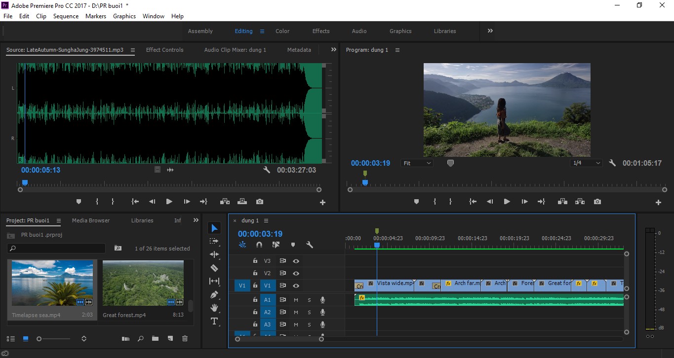The width and height of the screenshot is (674, 358).
Task: Toggle lock on track V2
Action: pos(255,273)
